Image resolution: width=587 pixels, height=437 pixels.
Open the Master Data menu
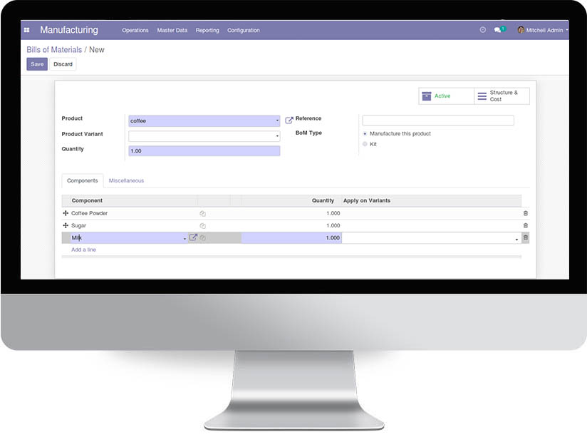point(172,30)
